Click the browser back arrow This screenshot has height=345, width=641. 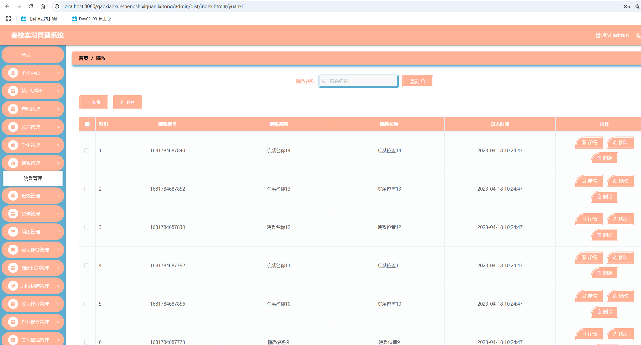pos(7,6)
